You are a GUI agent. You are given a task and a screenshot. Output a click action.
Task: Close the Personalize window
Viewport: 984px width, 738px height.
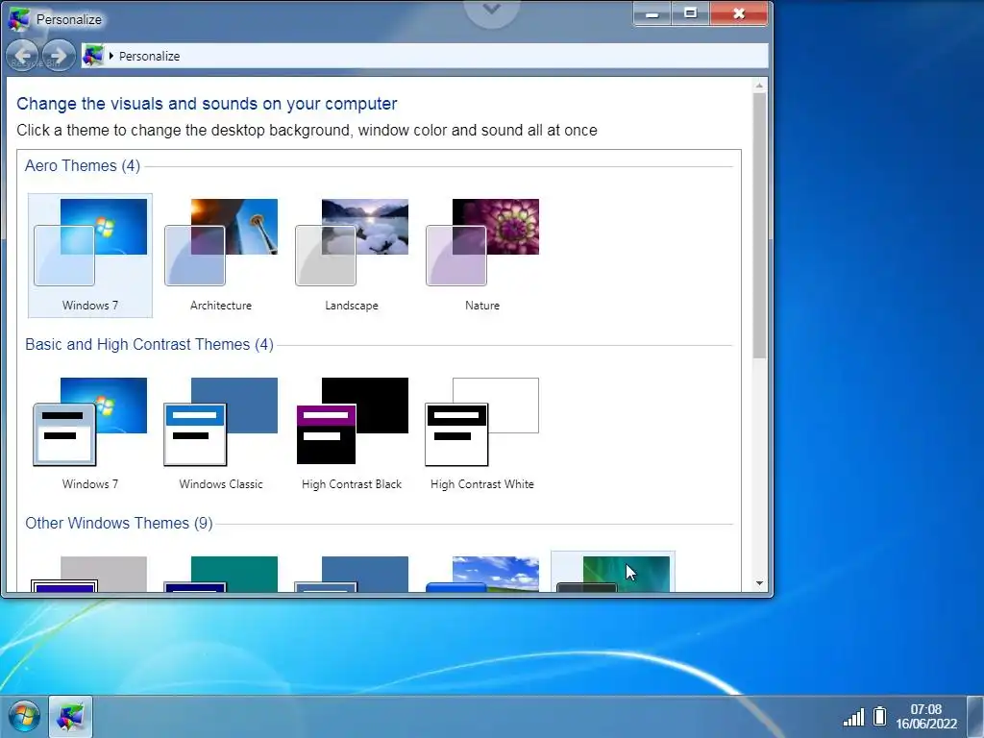739,13
